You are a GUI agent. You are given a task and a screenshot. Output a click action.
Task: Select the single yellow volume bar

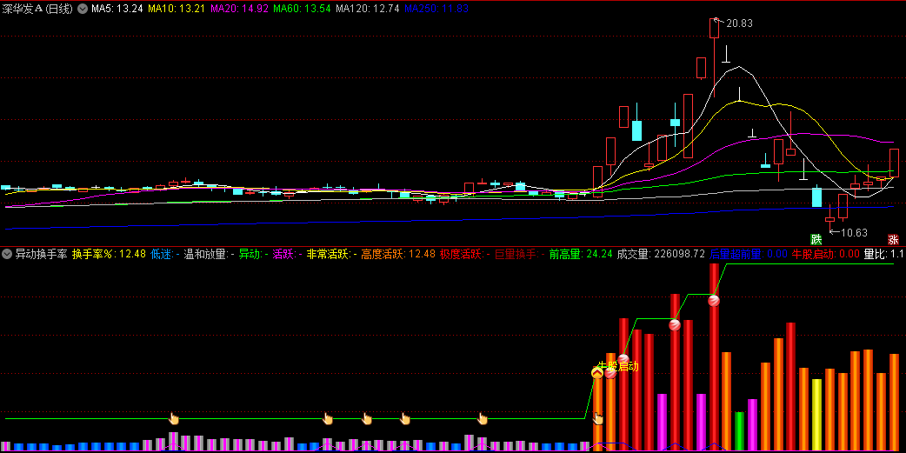tap(816, 414)
